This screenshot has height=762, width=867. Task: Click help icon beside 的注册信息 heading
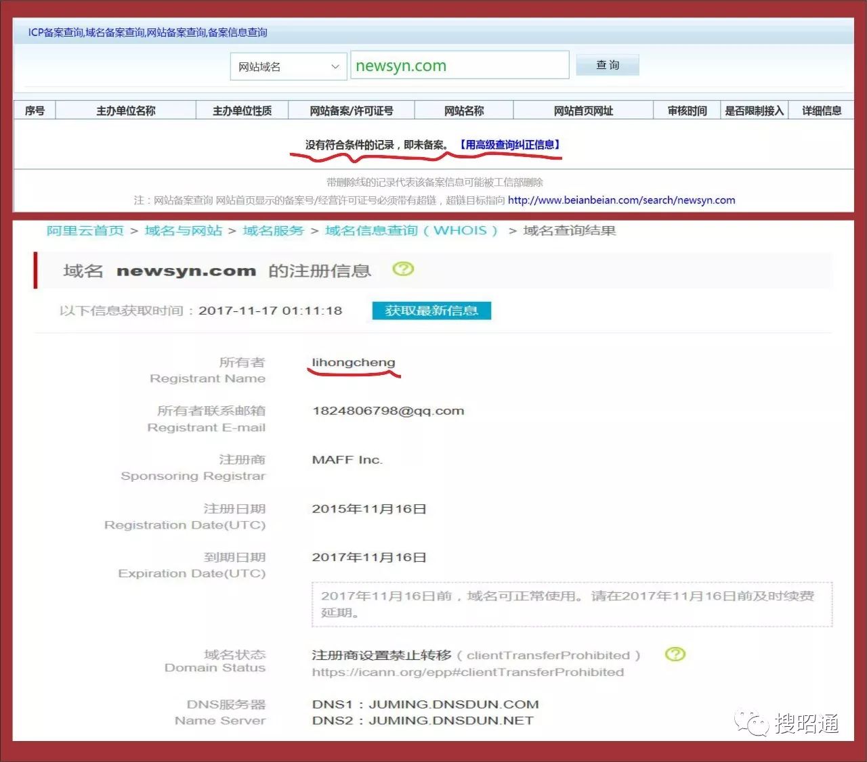point(403,269)
